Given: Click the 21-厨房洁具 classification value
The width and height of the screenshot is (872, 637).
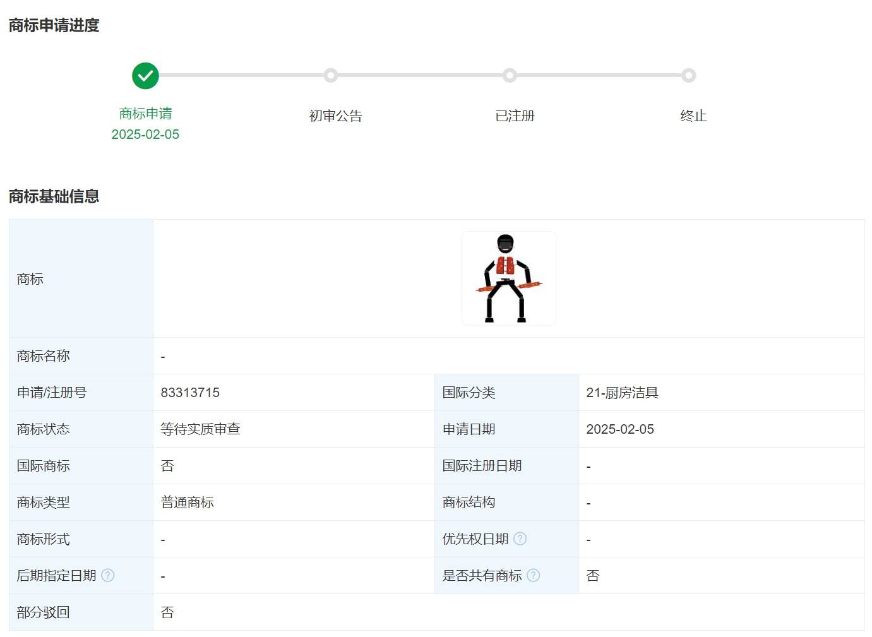Looking at the screenshot, I should click(x=622, y=393).
